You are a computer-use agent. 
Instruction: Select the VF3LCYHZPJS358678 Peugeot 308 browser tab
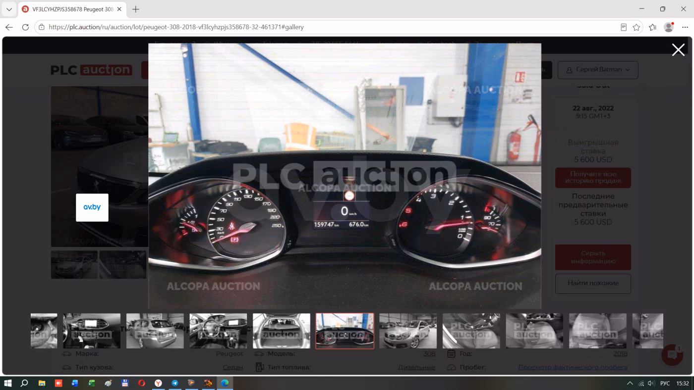point(72,9)
